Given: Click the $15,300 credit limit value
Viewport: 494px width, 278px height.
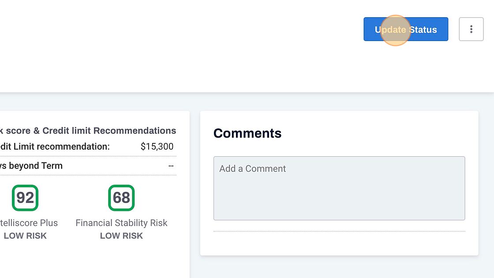Looking at the screenshot, I should coord(157,147).
